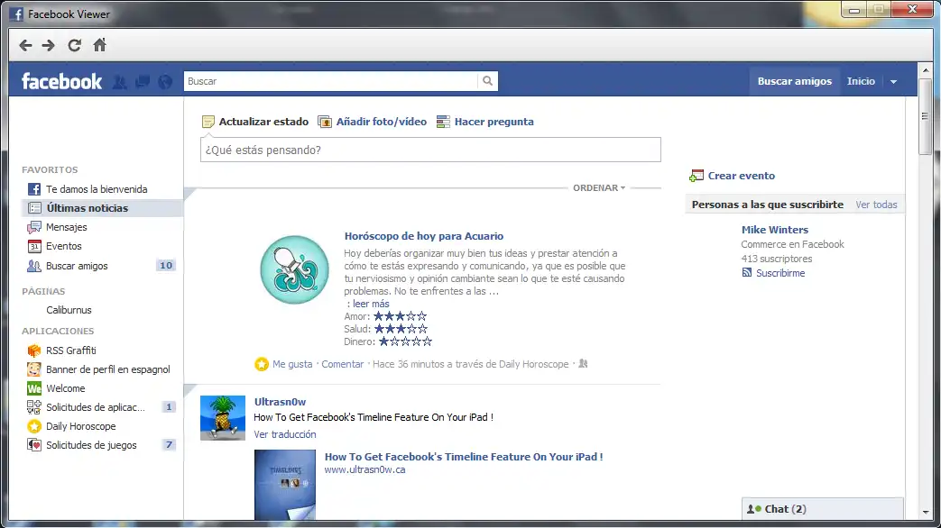This screenshot has height=528, width=941.
Task: Click the Suscribirme RSS icon
Action: [746, 273]
